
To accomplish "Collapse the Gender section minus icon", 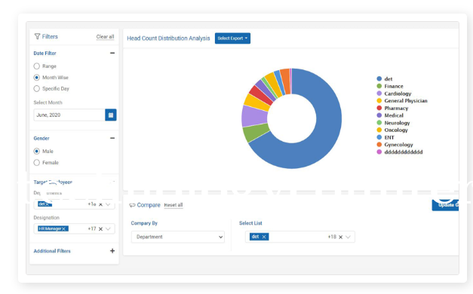I will [112, 138].
